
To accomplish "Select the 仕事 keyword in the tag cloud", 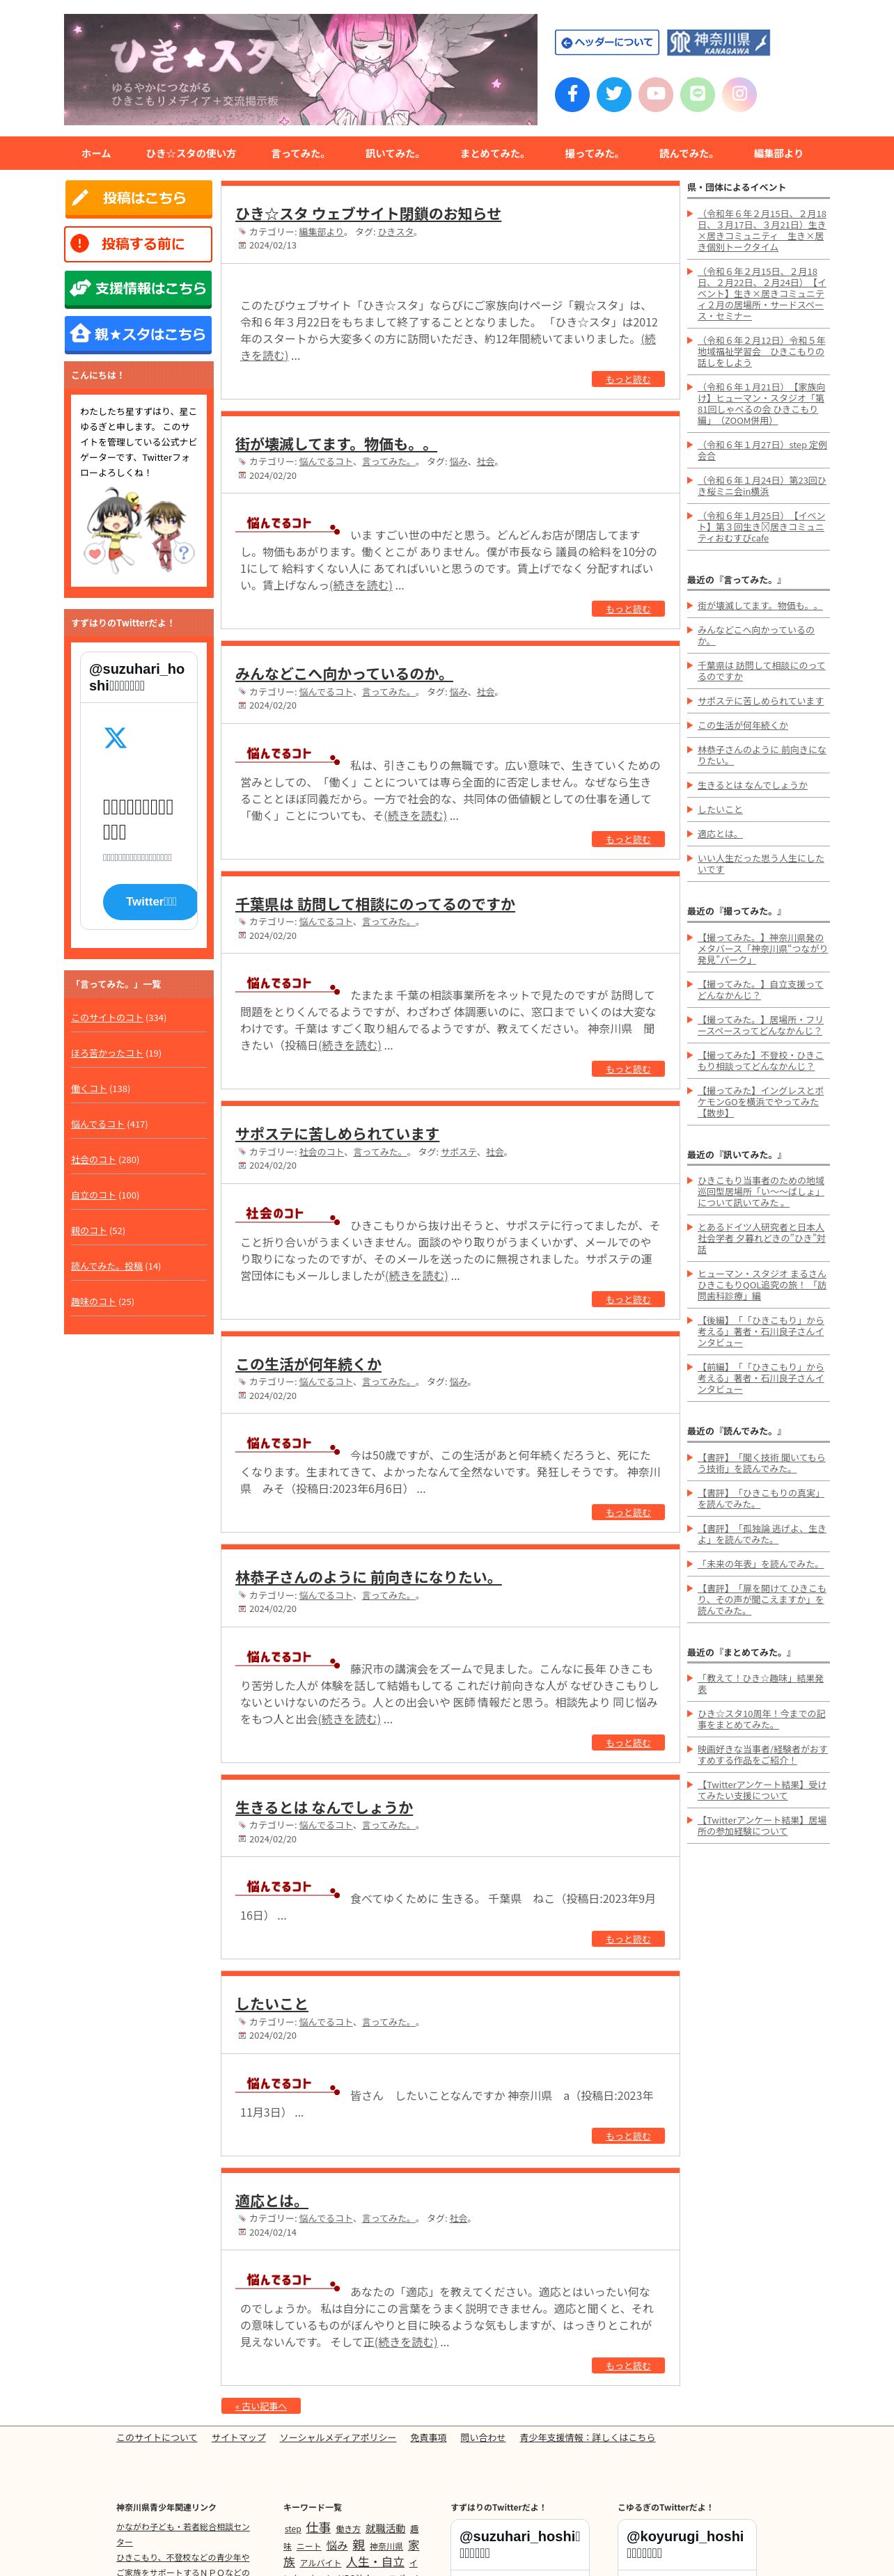I will point(318,2527).
